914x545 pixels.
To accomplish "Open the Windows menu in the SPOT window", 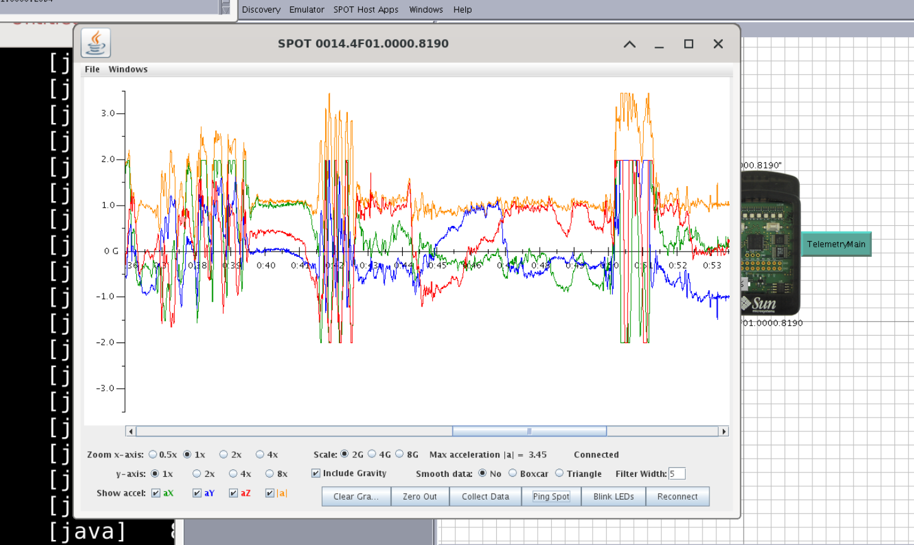I will coord(128,69).
